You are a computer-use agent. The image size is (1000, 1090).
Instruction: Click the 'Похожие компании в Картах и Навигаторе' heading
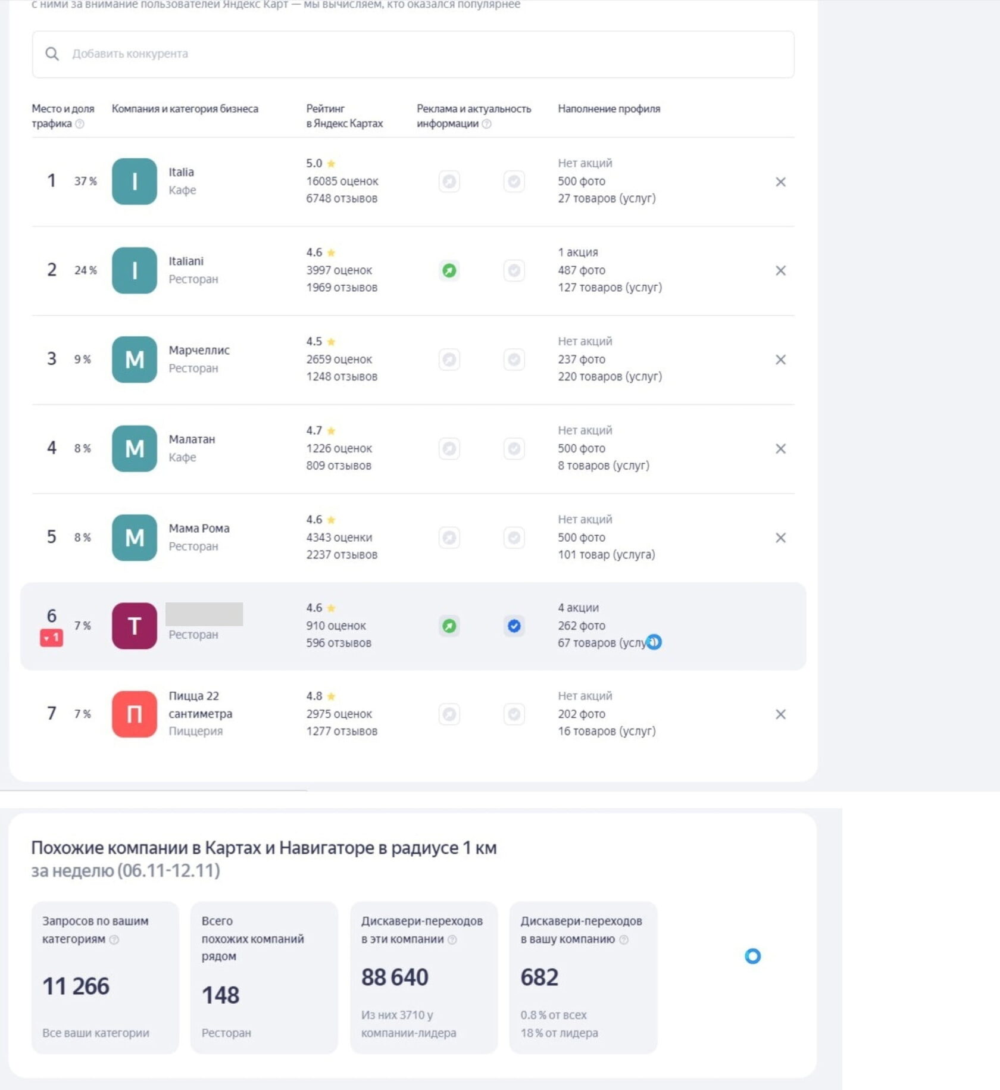click(264, 848)
